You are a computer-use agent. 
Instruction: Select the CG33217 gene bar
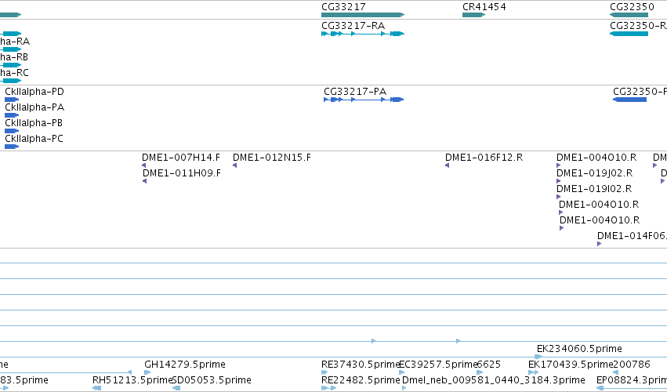(x=363, y=15)
